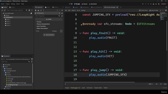Open the Debugger (12) bottom panel
The image size is (168, 94).
coord(75,88)
